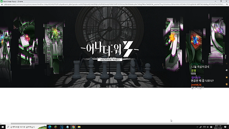Screen dimensions: 229x129
Task: Click the left arrow of horizontal scrollbar
Action: coord(1,124)
